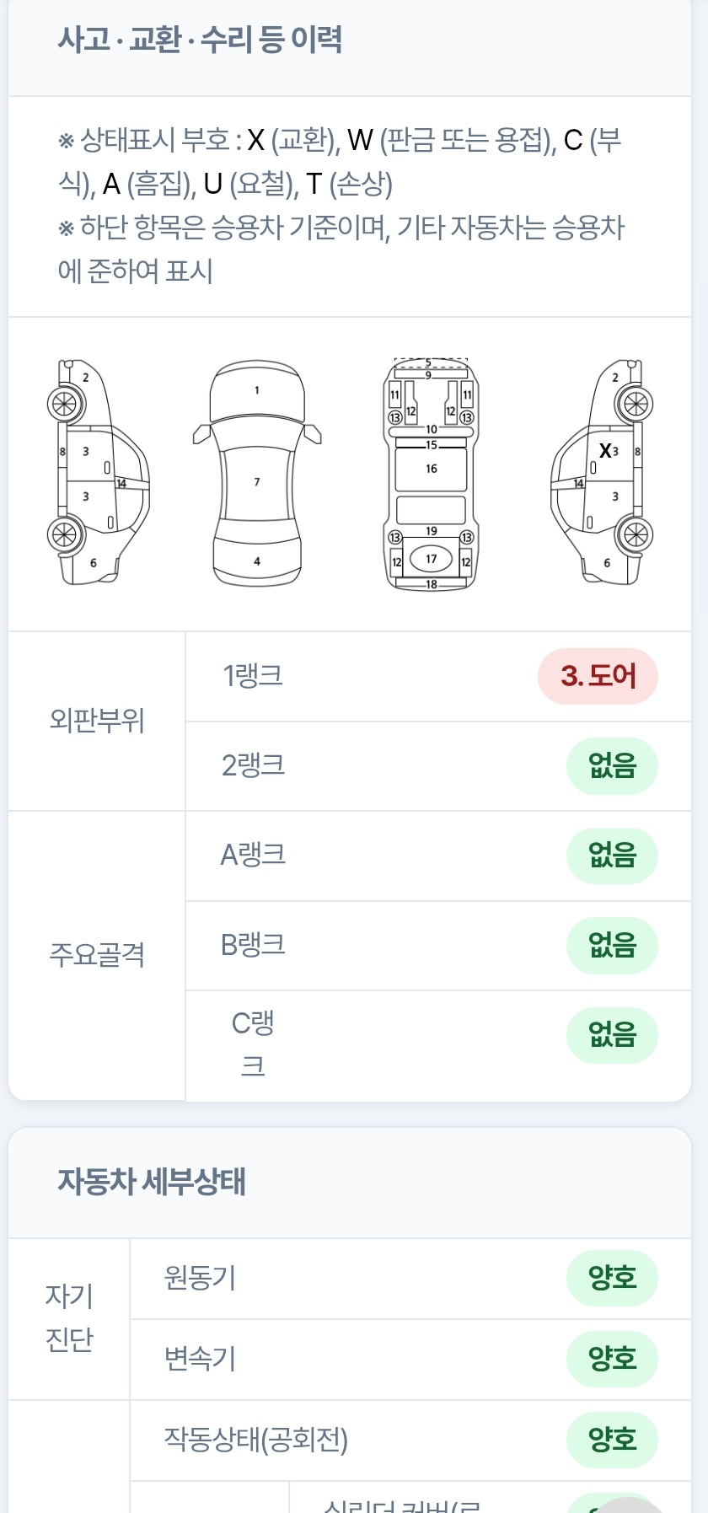The width and height of the screenshot is (708, 1513).
Task: Click the '없음' badge for C랭크
Action: [612, 1035]
